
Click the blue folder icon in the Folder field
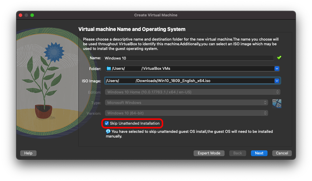click(109, 69)
